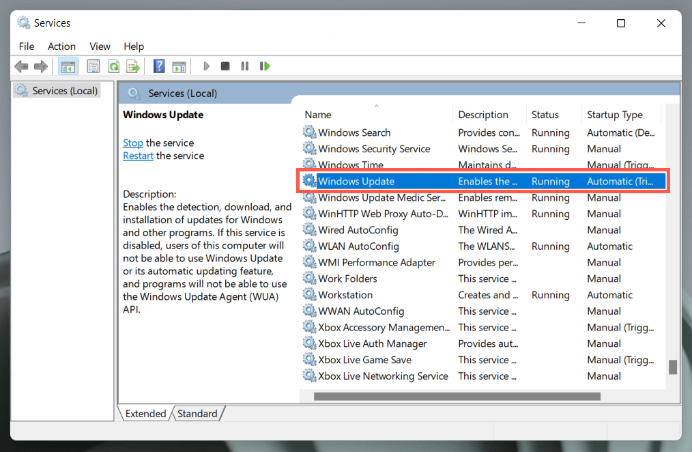The height and width of the screenshot is (452, 692).
Task: Switch to the Extended tab
Action: 145,414
